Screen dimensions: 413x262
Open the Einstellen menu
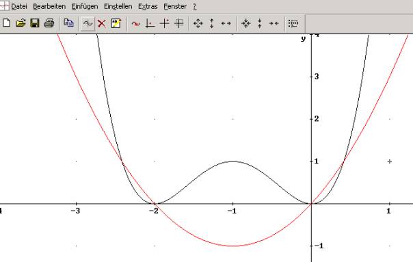[118, 7]
